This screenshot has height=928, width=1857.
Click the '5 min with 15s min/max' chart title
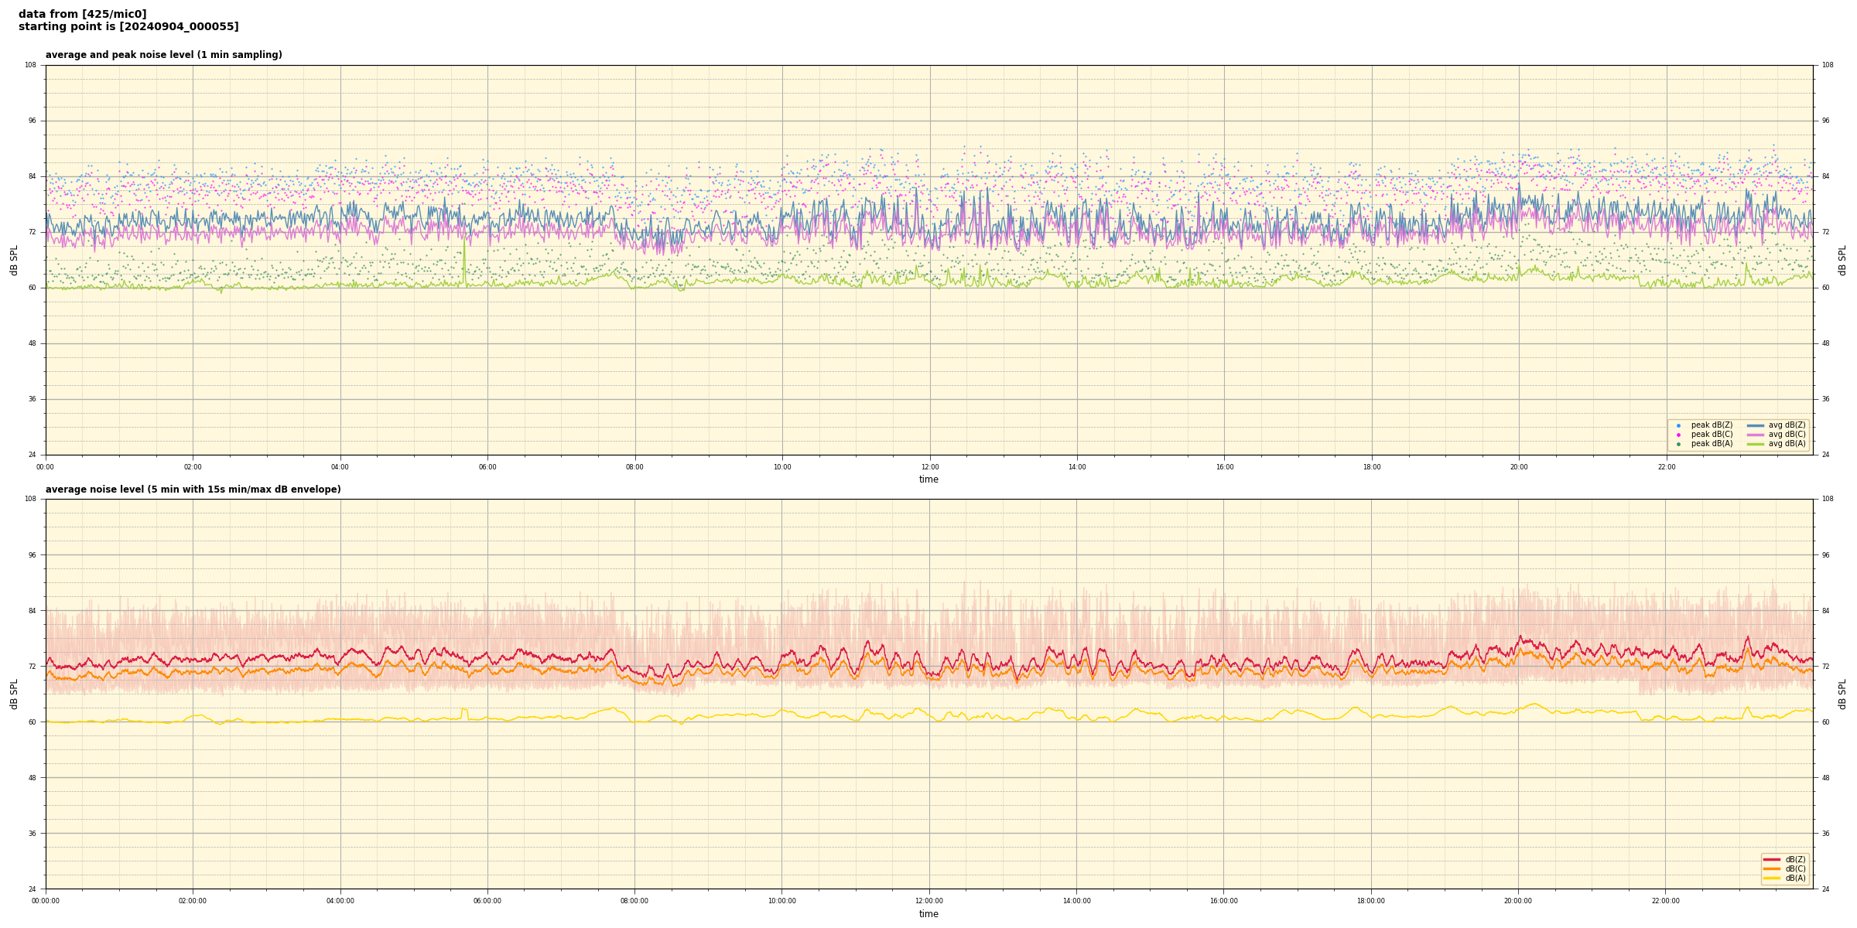click(x=193, y=490)
